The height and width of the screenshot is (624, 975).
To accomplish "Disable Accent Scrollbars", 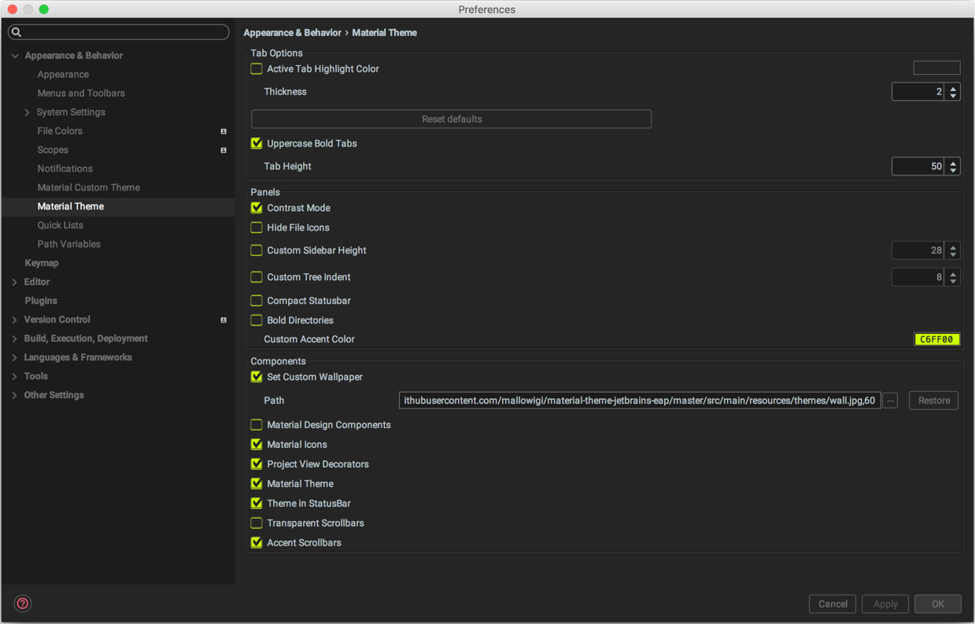I will pyautogui.click(x=256, y=542).
